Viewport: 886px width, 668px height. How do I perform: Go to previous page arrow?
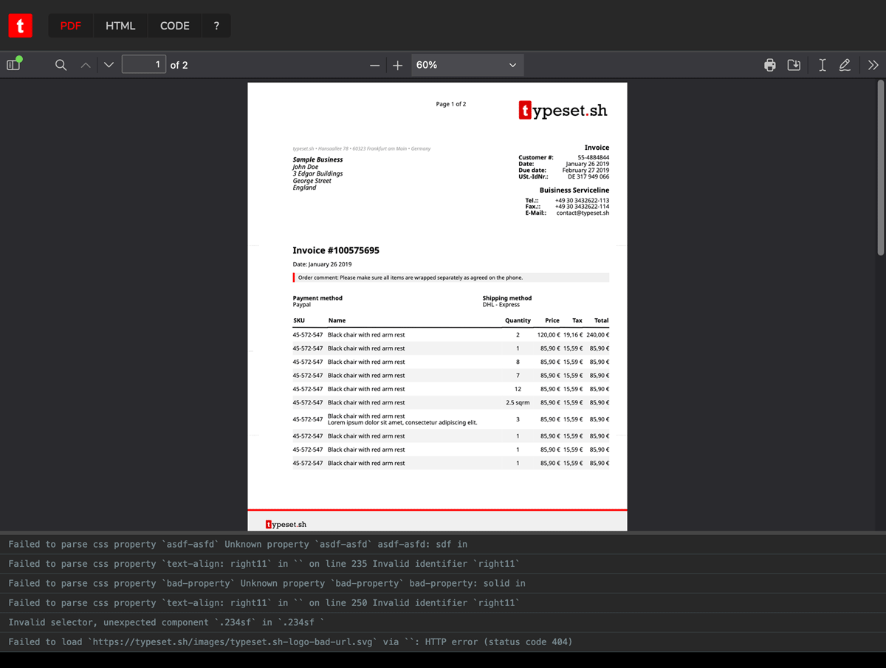click(86, 65)
